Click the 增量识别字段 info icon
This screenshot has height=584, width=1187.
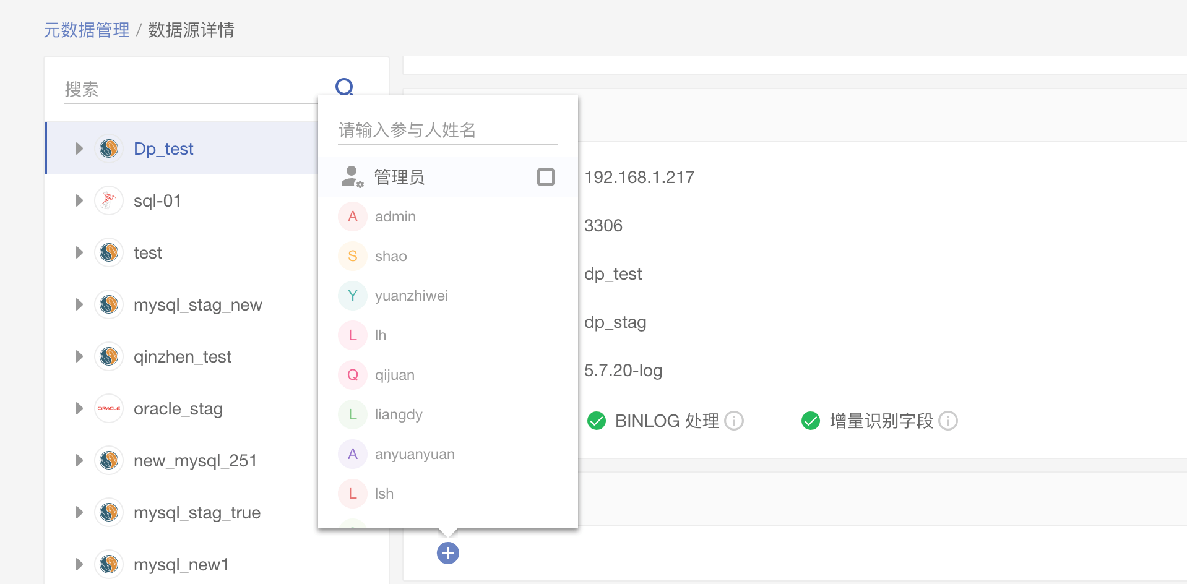948,421
